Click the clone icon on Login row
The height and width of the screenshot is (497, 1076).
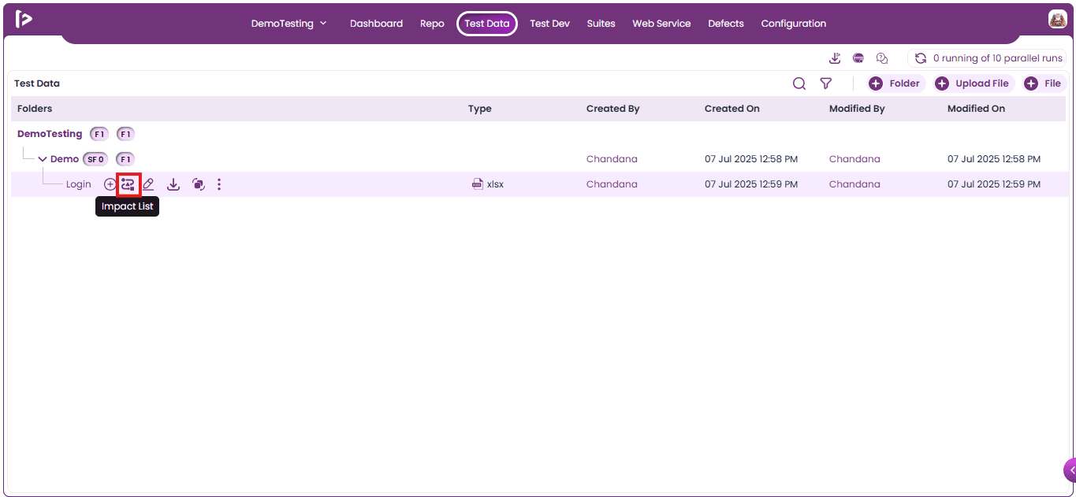tap(199, 184)
